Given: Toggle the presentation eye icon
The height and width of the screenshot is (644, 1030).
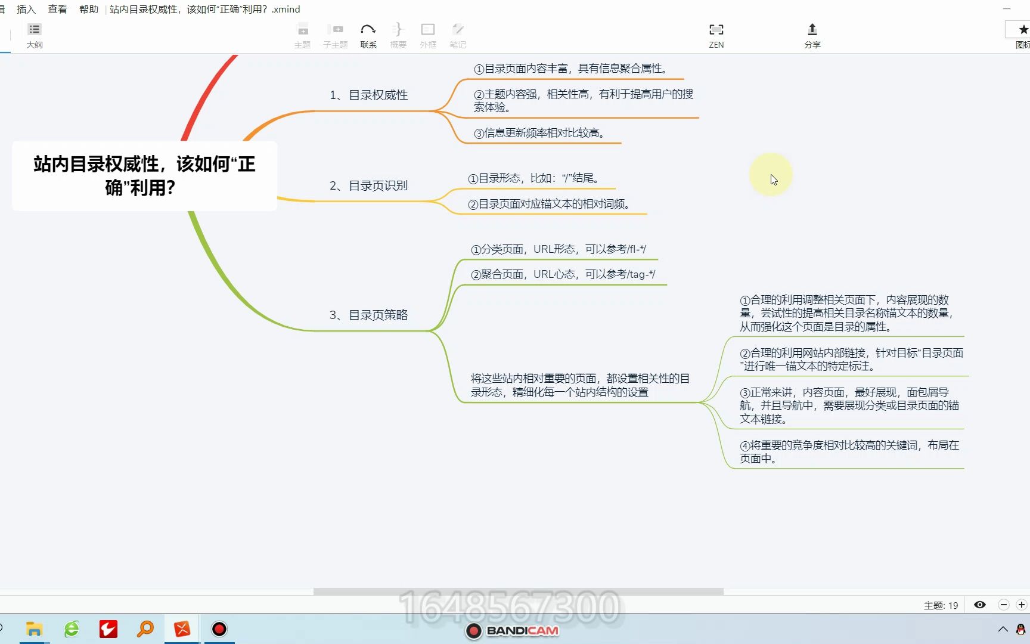Looking at the screenshot, I should [979, 605].
